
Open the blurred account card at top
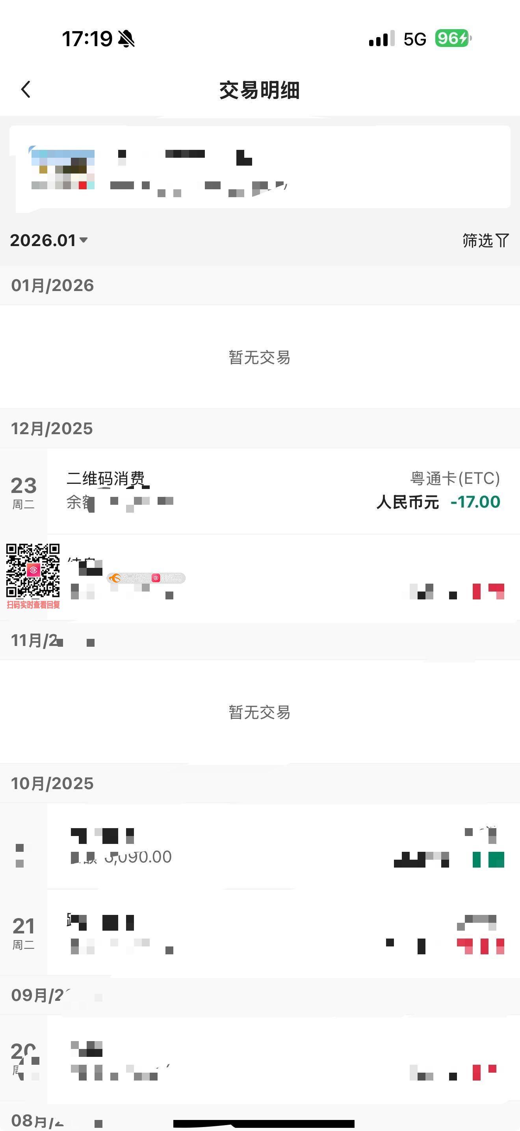(260, 167)
